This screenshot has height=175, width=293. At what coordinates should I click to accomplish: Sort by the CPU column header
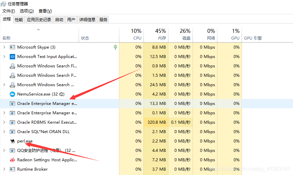[131, 35]
